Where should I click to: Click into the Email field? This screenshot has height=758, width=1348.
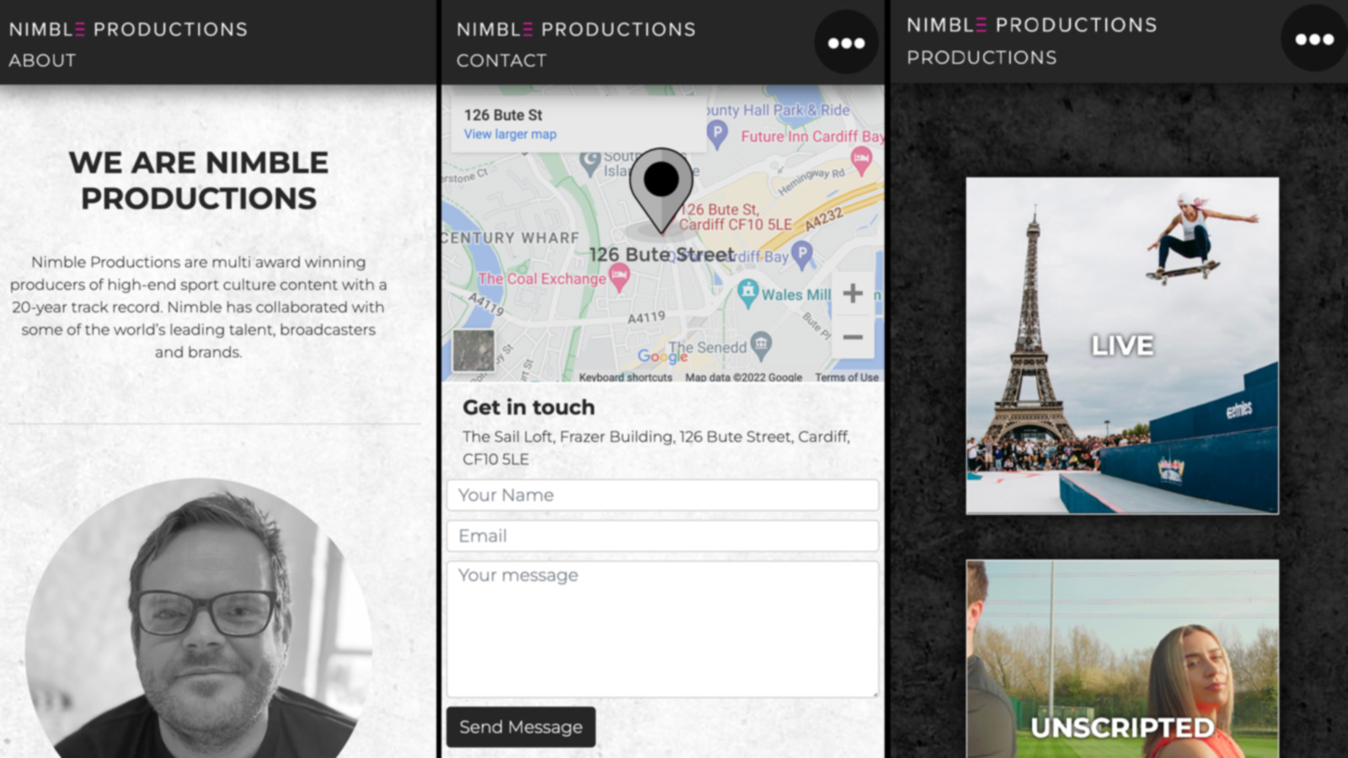tap(662, 536)
